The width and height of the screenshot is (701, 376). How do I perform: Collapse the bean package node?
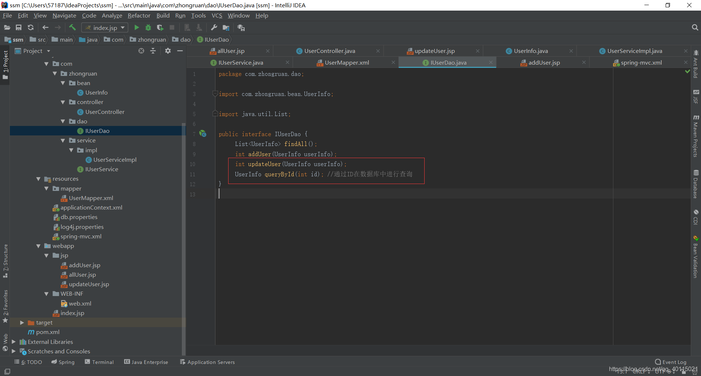[63, 83]
